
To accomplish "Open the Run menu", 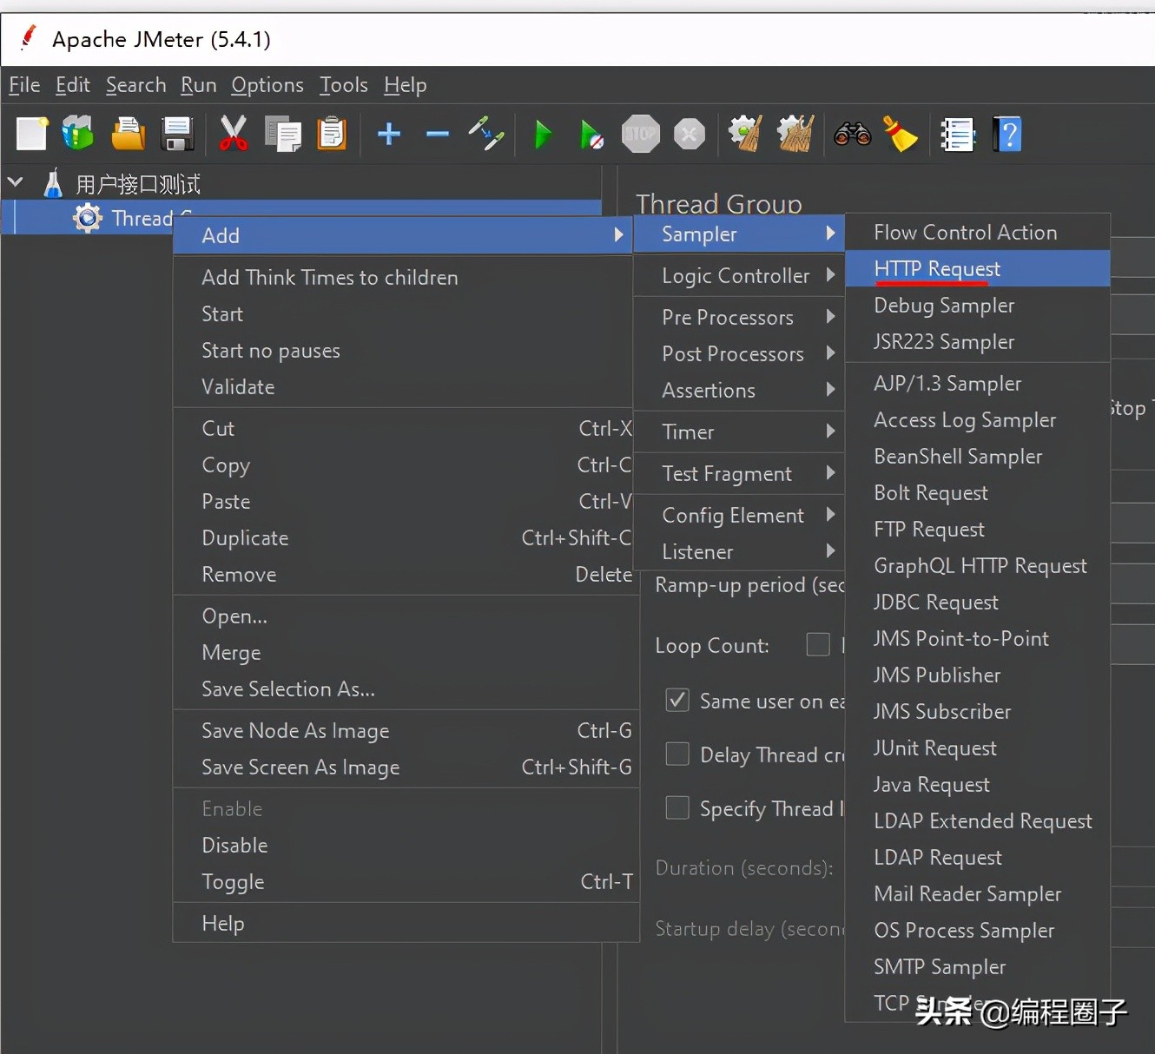I will 198,85.
